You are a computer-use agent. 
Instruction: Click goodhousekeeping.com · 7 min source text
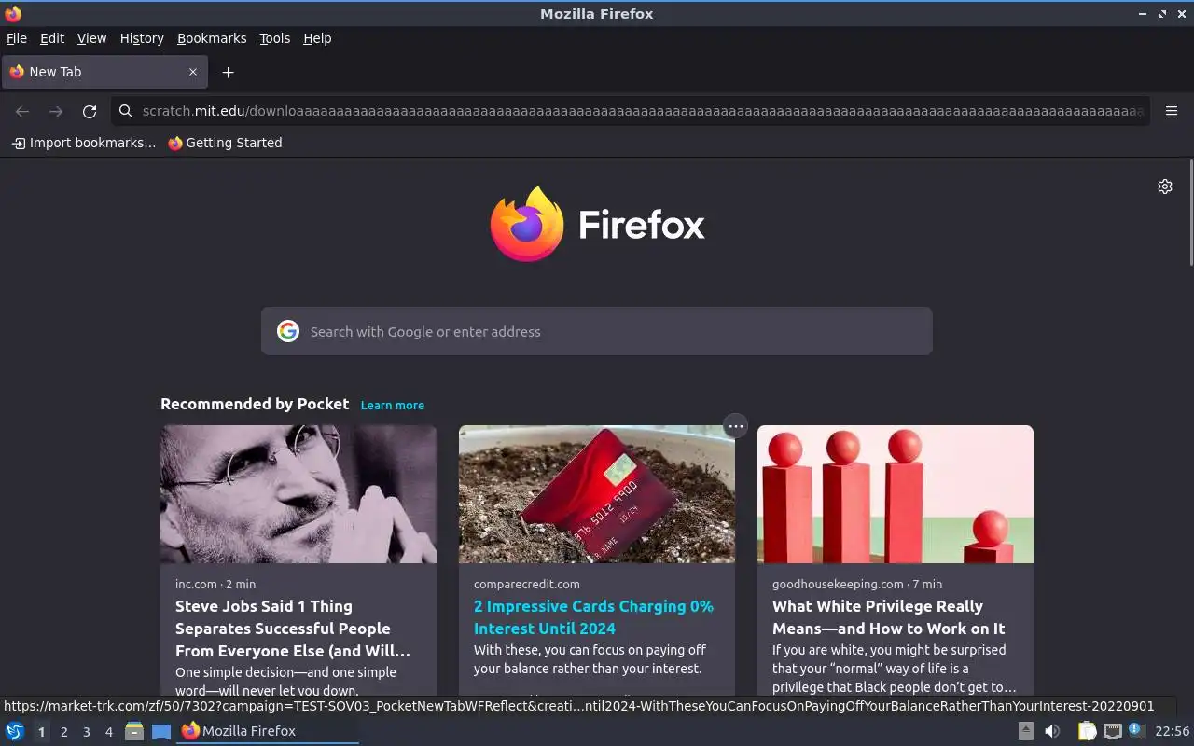tap(857, 584)
